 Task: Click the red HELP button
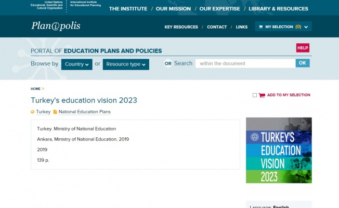pos(303,48)
